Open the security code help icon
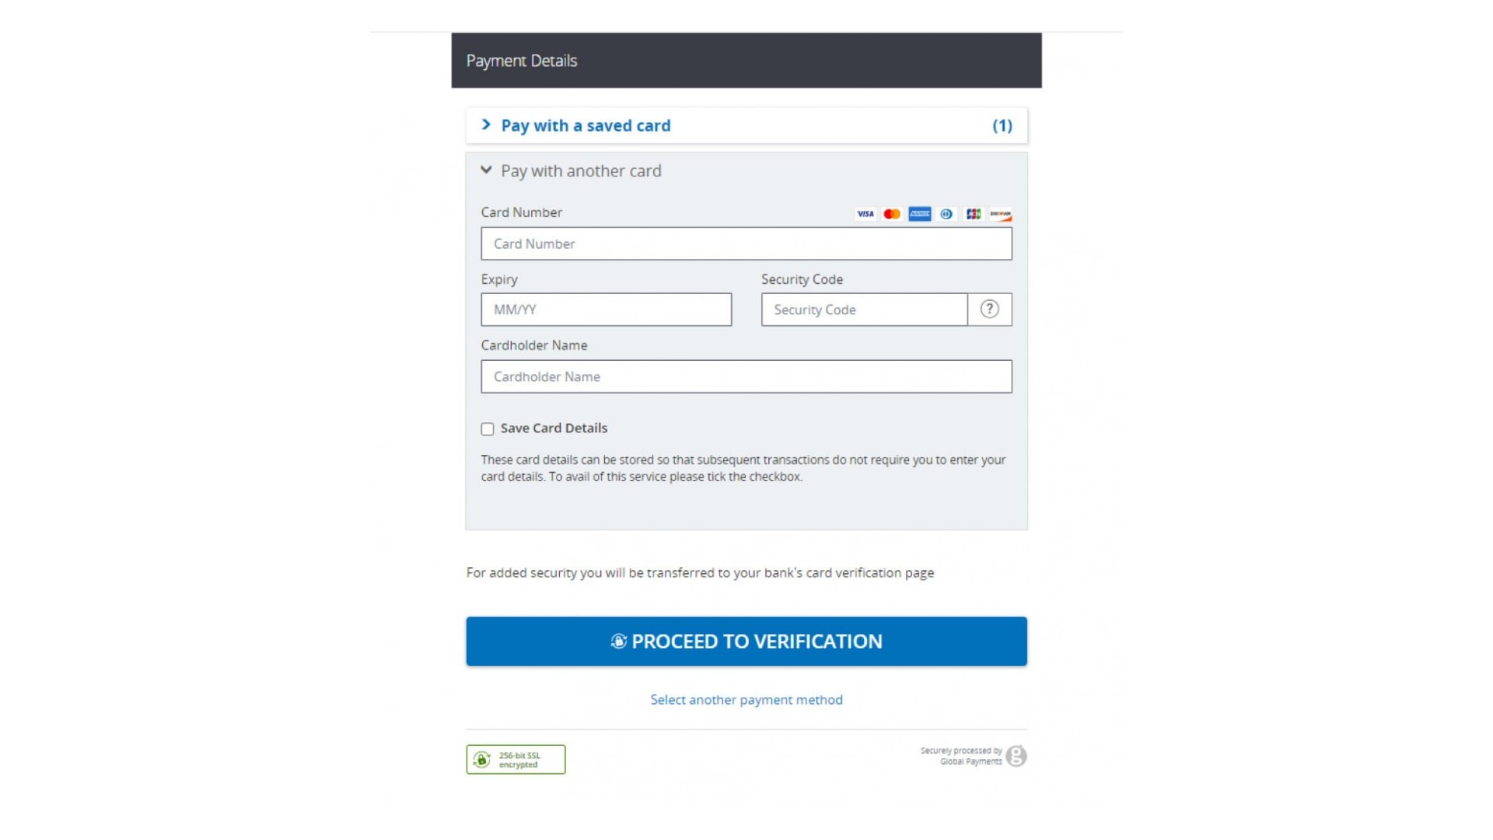 (989, 310)
